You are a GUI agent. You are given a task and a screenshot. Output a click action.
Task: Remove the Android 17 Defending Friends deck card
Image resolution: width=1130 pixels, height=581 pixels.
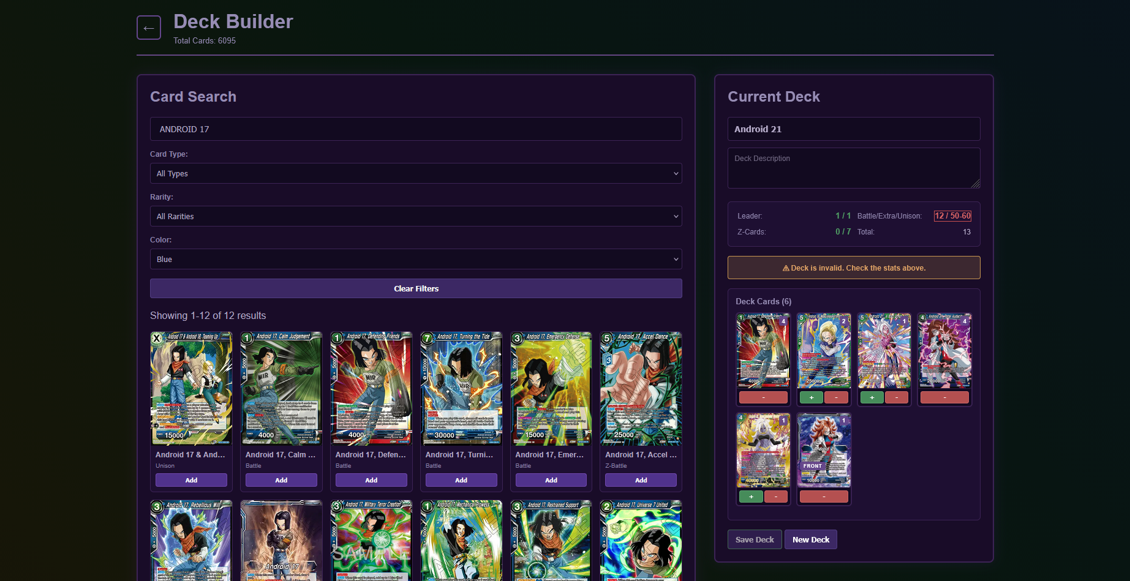coord(763,397)
